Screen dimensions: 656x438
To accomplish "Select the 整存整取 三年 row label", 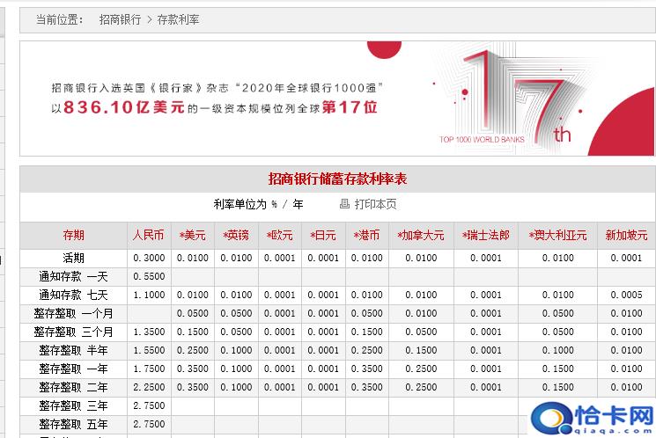I will point(74,405).
